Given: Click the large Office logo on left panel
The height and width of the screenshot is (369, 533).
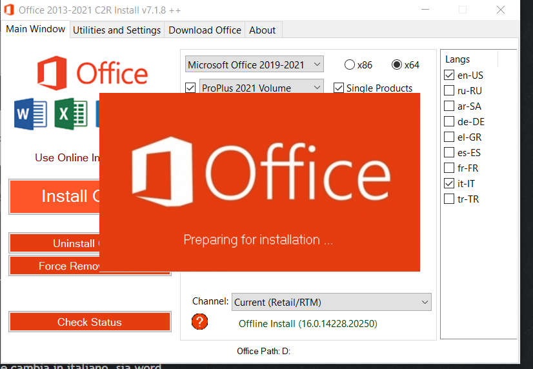Looking at the screenshot, I should [92, 73].
